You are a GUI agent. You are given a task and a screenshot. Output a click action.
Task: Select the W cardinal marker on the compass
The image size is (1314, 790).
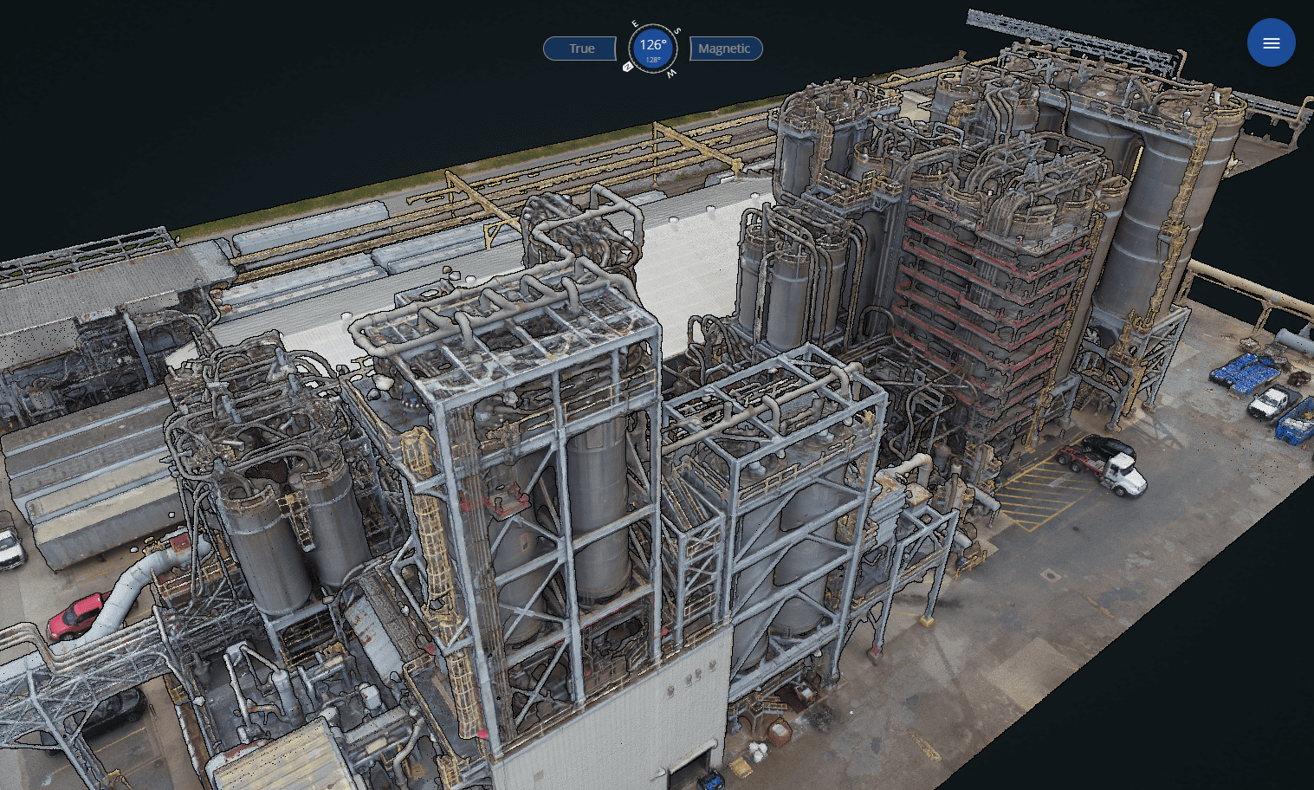coord(672,74)
